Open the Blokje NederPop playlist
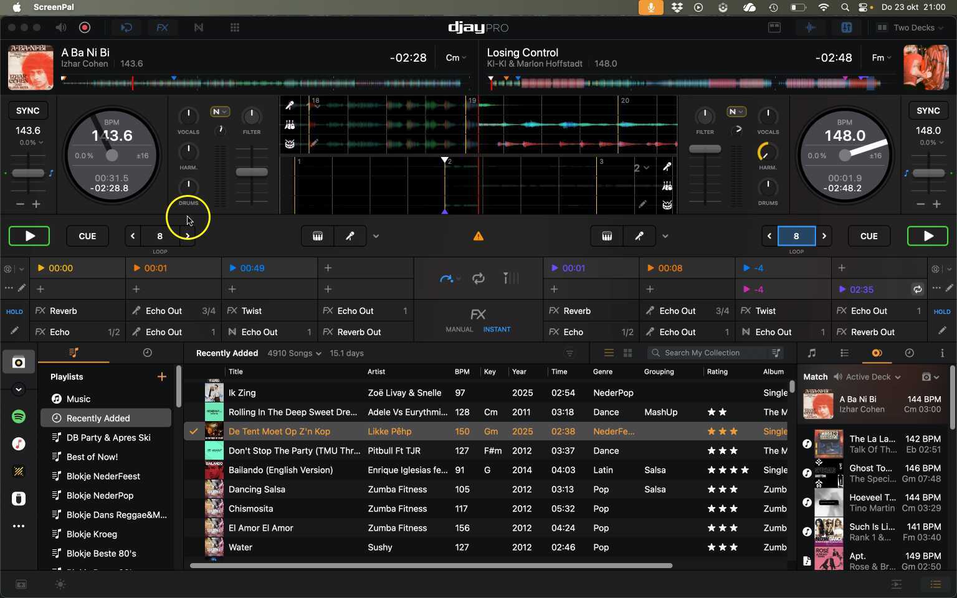 click(x=100, y=495)
